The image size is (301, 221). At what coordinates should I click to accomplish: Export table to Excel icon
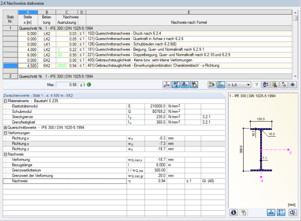(274, 85)
